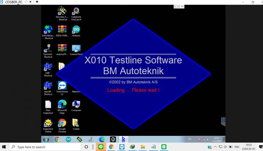Open the Control Panel desktop icon
The image size is (263, 151).
coord(76,50)
